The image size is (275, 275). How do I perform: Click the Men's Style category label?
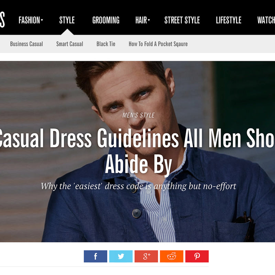click(139, 115)
